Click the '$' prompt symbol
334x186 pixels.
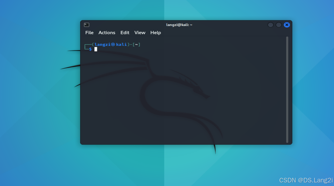coord(90,49)
